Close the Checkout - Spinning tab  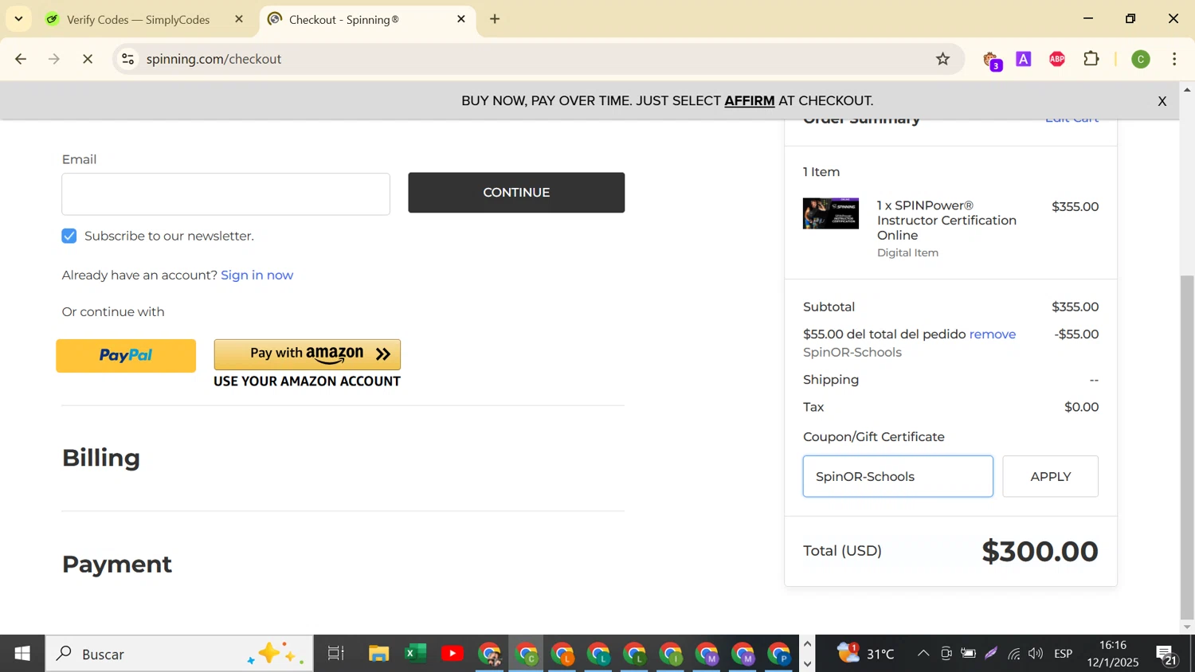tap(461, 19)
